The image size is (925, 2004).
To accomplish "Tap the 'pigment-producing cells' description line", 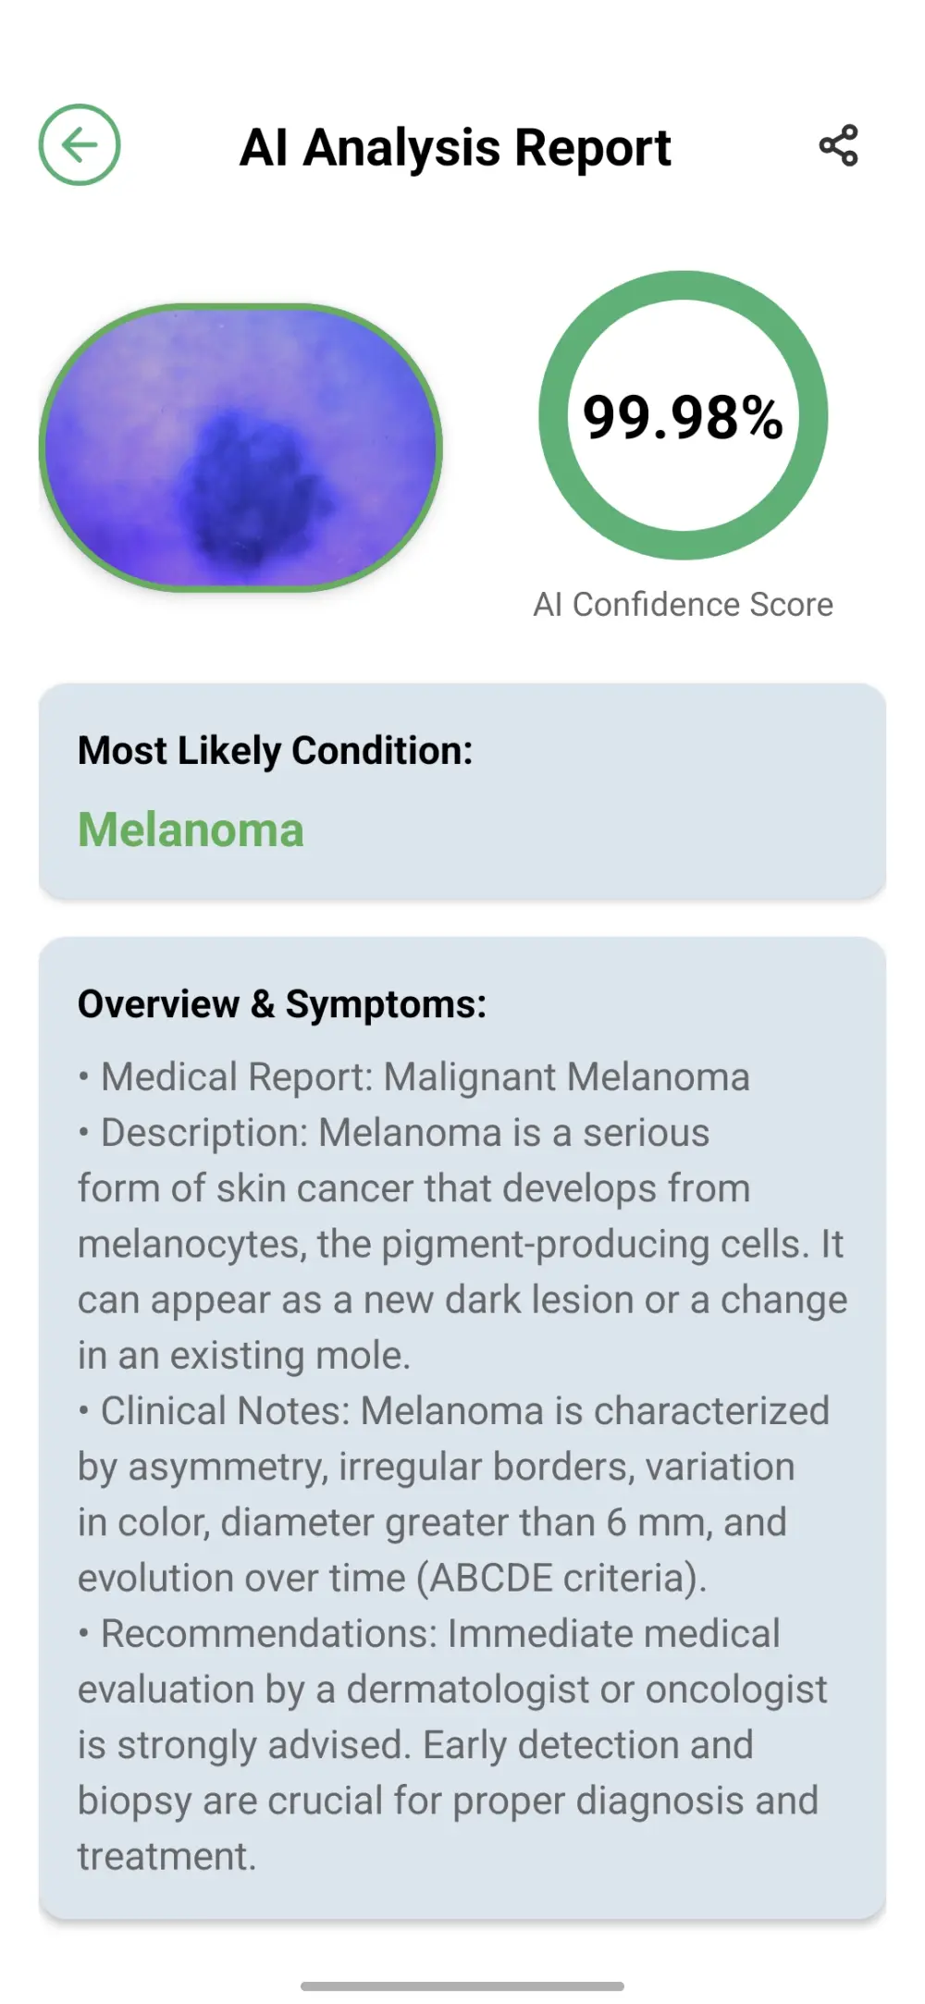I will (x=461, y=1245).
